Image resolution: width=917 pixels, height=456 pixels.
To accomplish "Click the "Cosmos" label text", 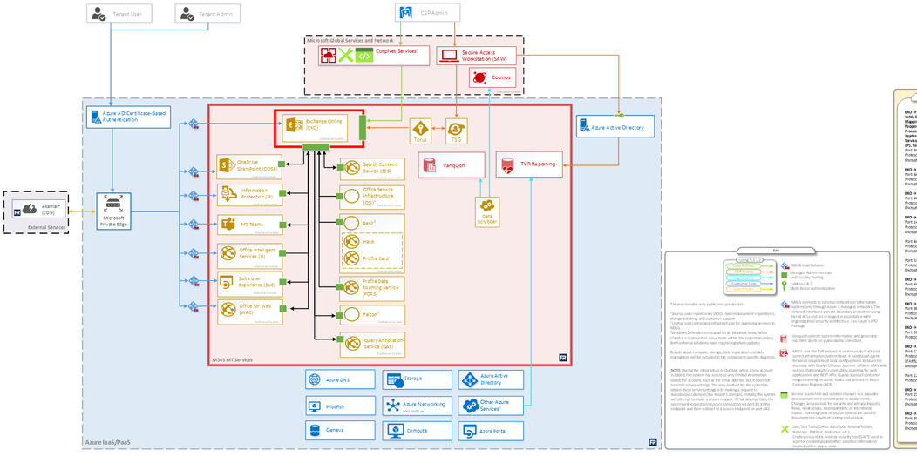I will tap(500, 77).
